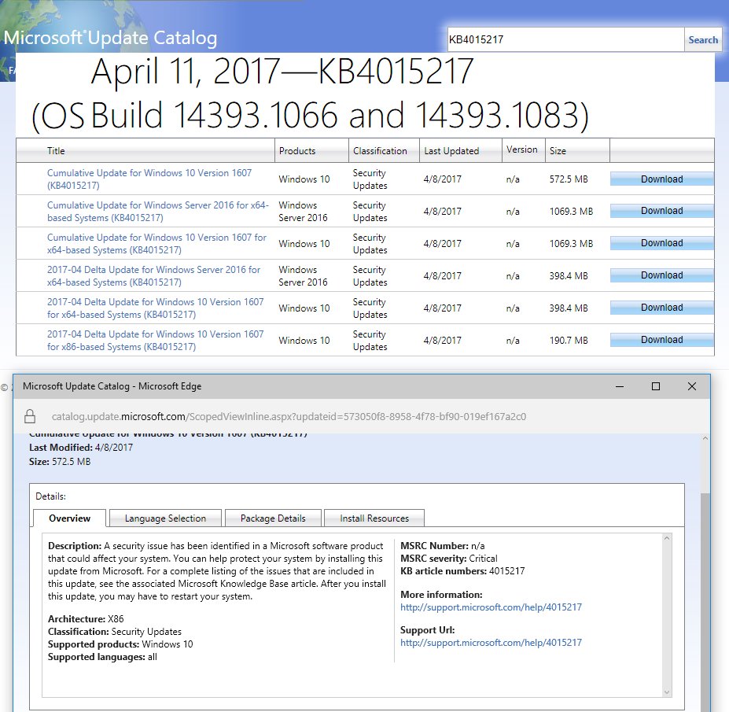Click 'Supported products: Windows 10' text
Viewport: 729px width, 712px height.
[120, 644]
